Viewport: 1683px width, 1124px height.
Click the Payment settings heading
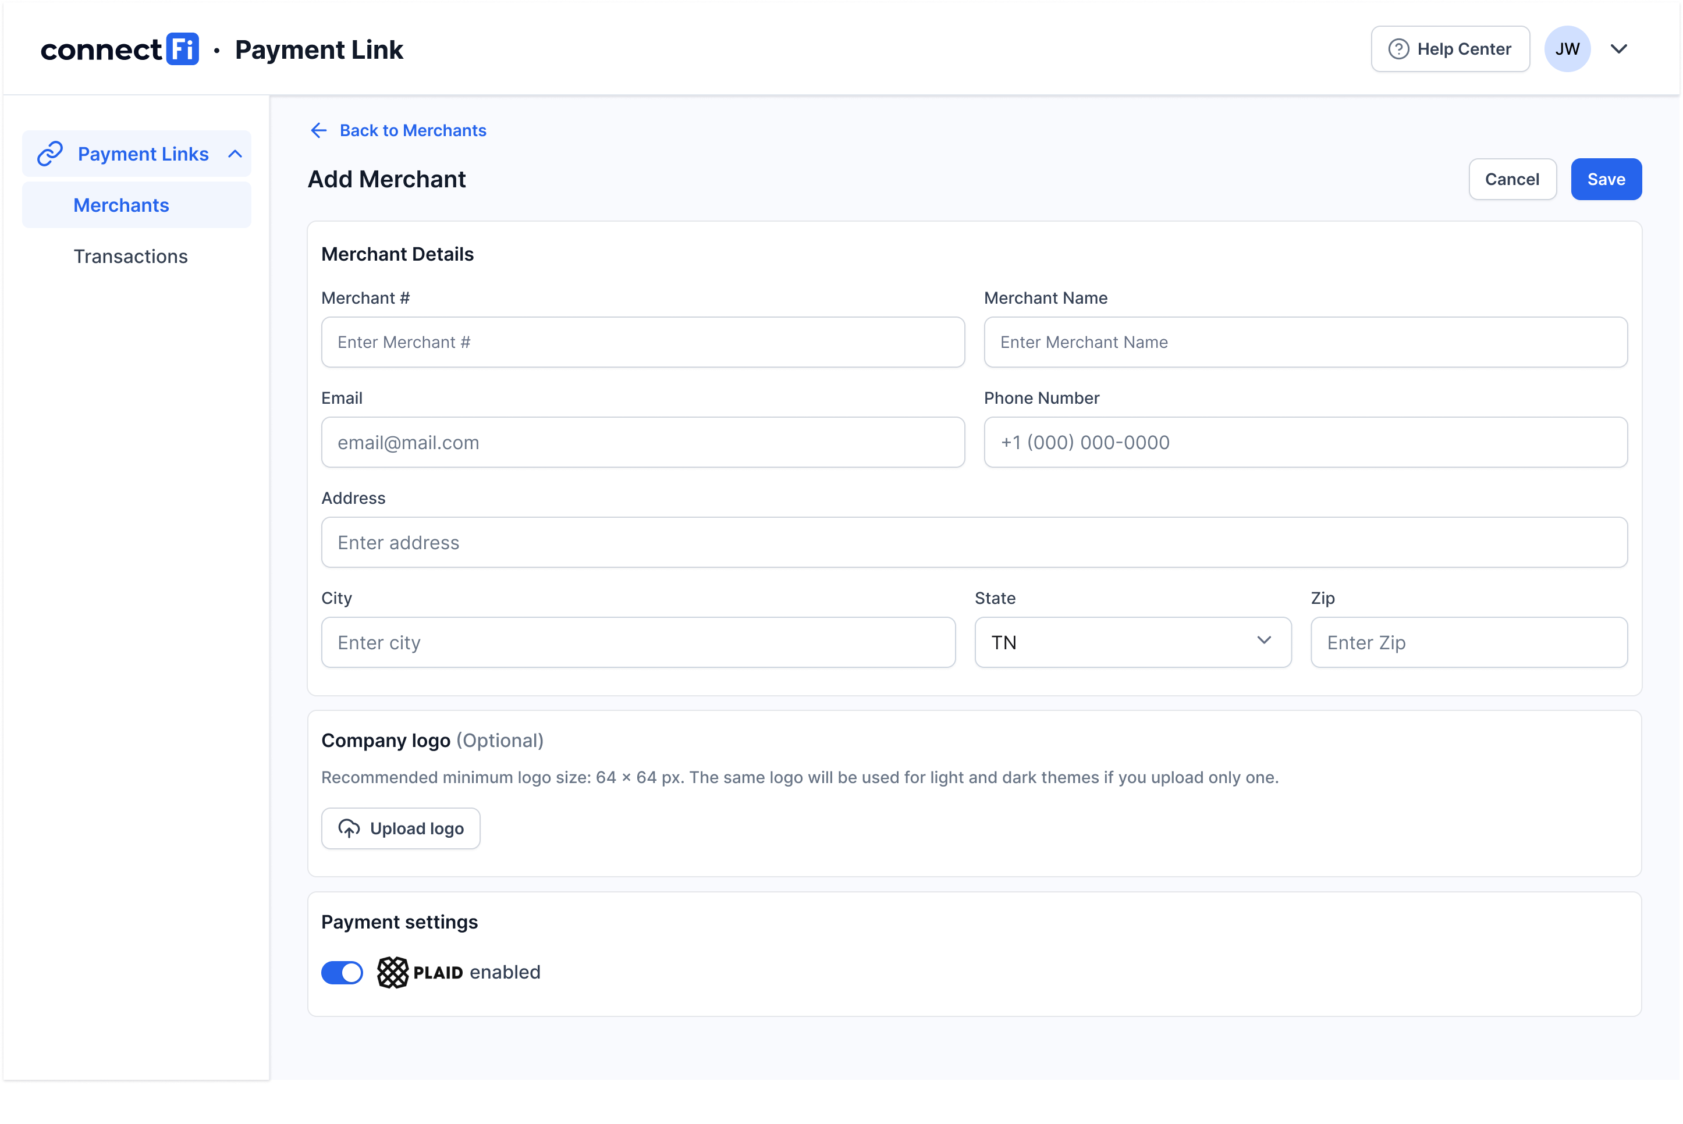tap(399, 922)
